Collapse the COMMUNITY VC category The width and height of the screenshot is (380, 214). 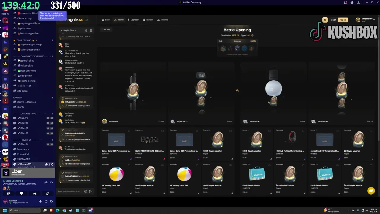(29, 114)
